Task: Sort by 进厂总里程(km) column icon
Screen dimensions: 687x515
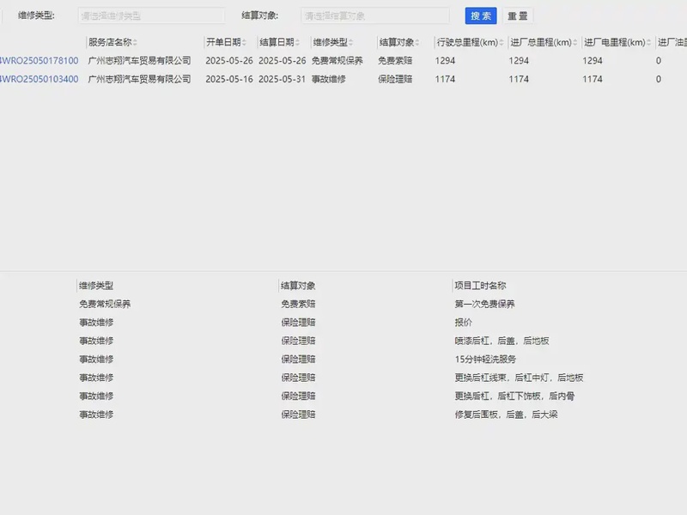Action: point(575,42)
